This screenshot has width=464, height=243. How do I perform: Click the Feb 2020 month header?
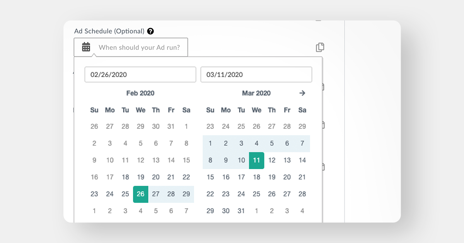click(140, 93)
